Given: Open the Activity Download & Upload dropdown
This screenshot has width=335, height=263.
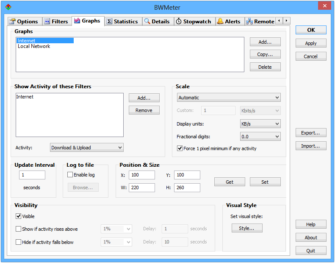Looking at the screenshot, I should tap(87, 148).
